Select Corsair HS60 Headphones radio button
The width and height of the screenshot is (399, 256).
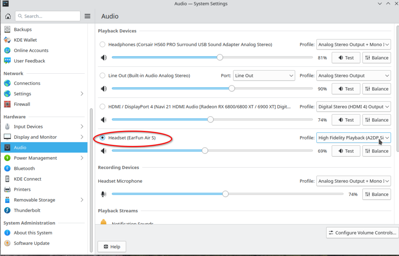[x=102, y=44]
